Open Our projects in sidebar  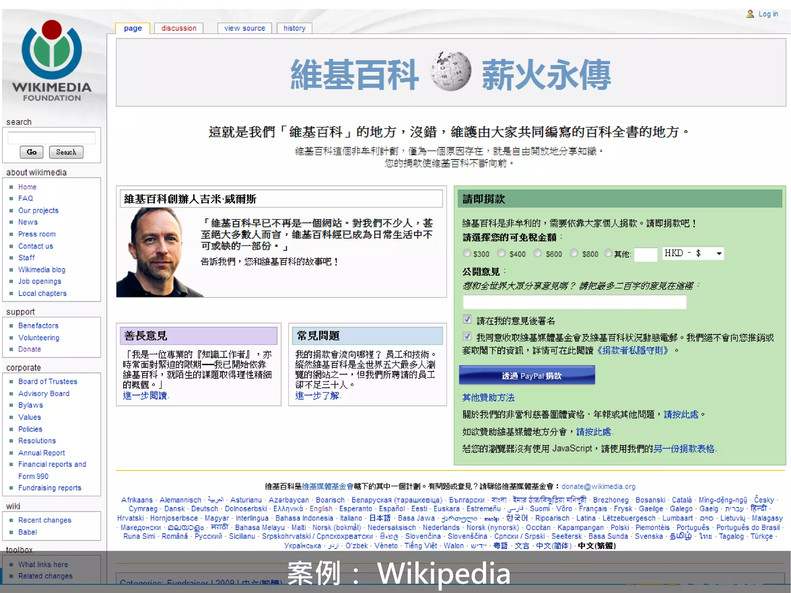[x=38, y=211]
